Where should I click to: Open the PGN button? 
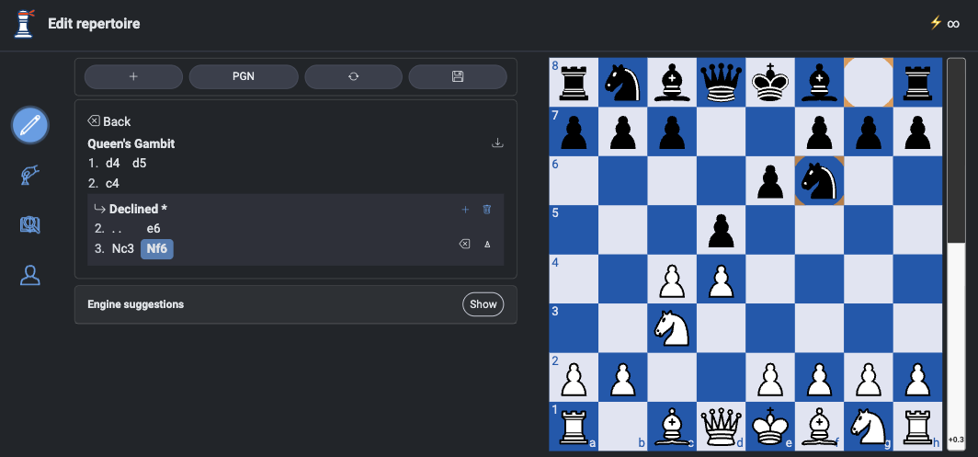[244, 76]
